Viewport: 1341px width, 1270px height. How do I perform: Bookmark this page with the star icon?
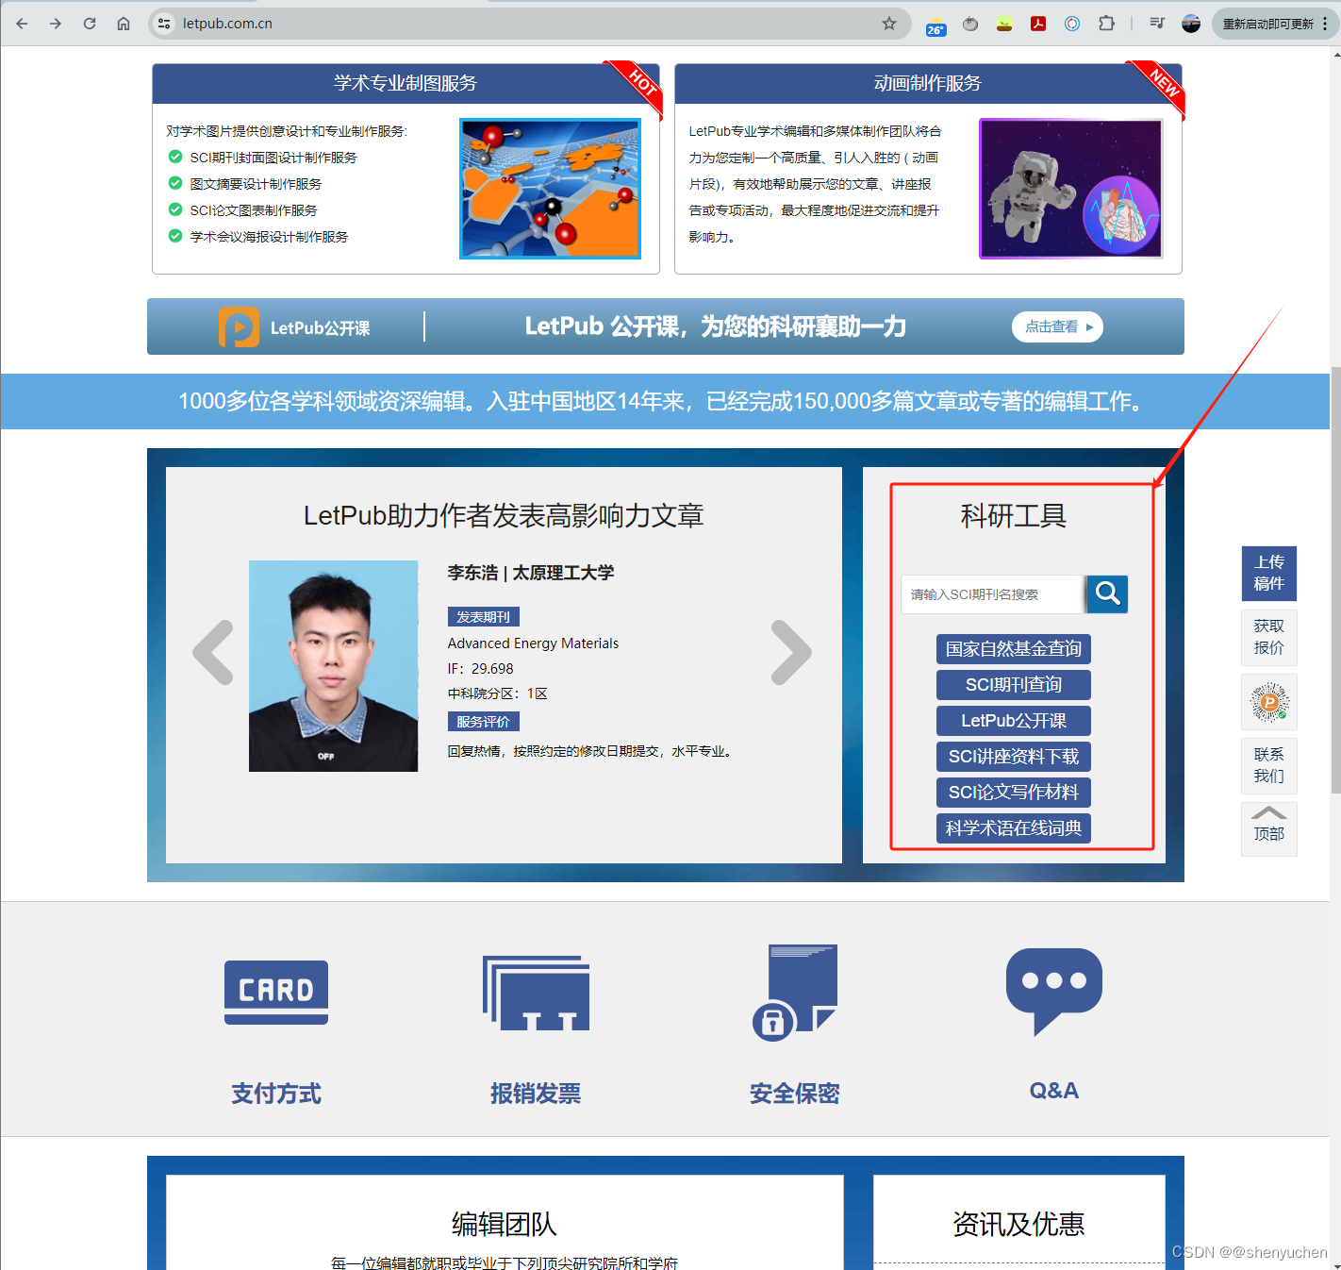pyautogui.click(x=889, y=24)
